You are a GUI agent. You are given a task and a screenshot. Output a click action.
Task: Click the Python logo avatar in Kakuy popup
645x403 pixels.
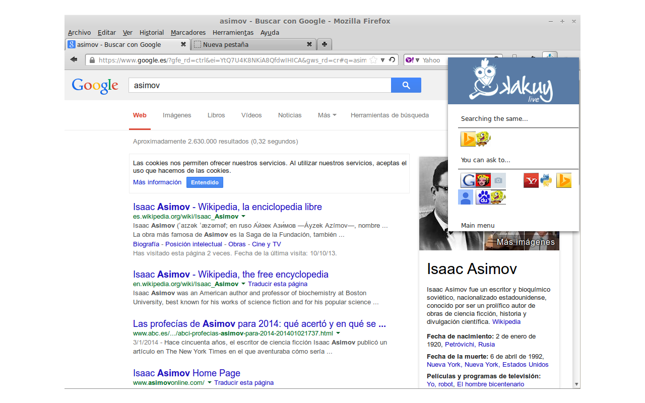coord(546,180)
